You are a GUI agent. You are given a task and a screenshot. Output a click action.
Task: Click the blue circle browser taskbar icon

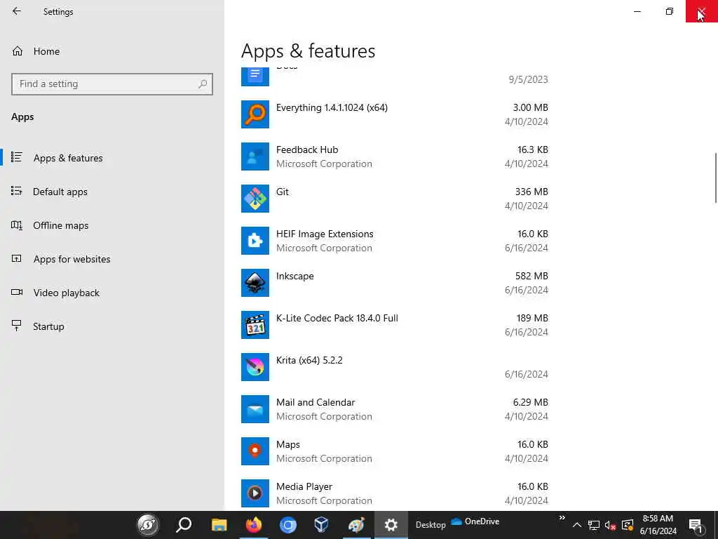tap(287, 525)
